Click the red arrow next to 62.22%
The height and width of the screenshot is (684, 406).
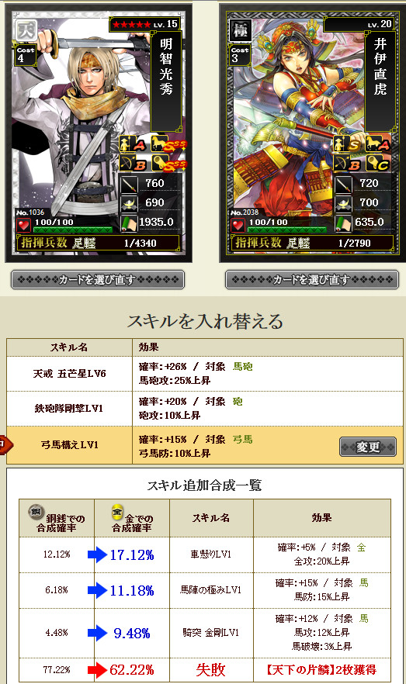pyautogui.click(x=97, y=669)
